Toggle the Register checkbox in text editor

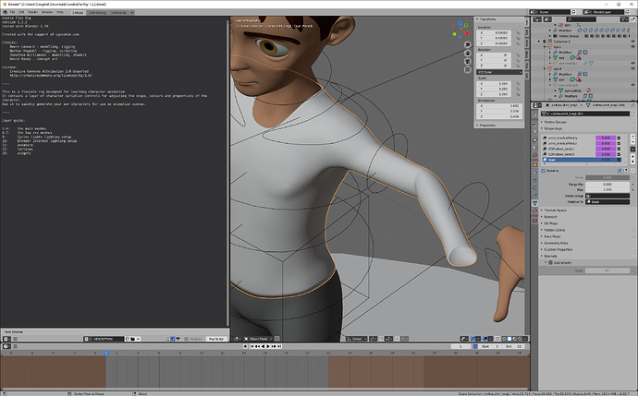point(187,339)
